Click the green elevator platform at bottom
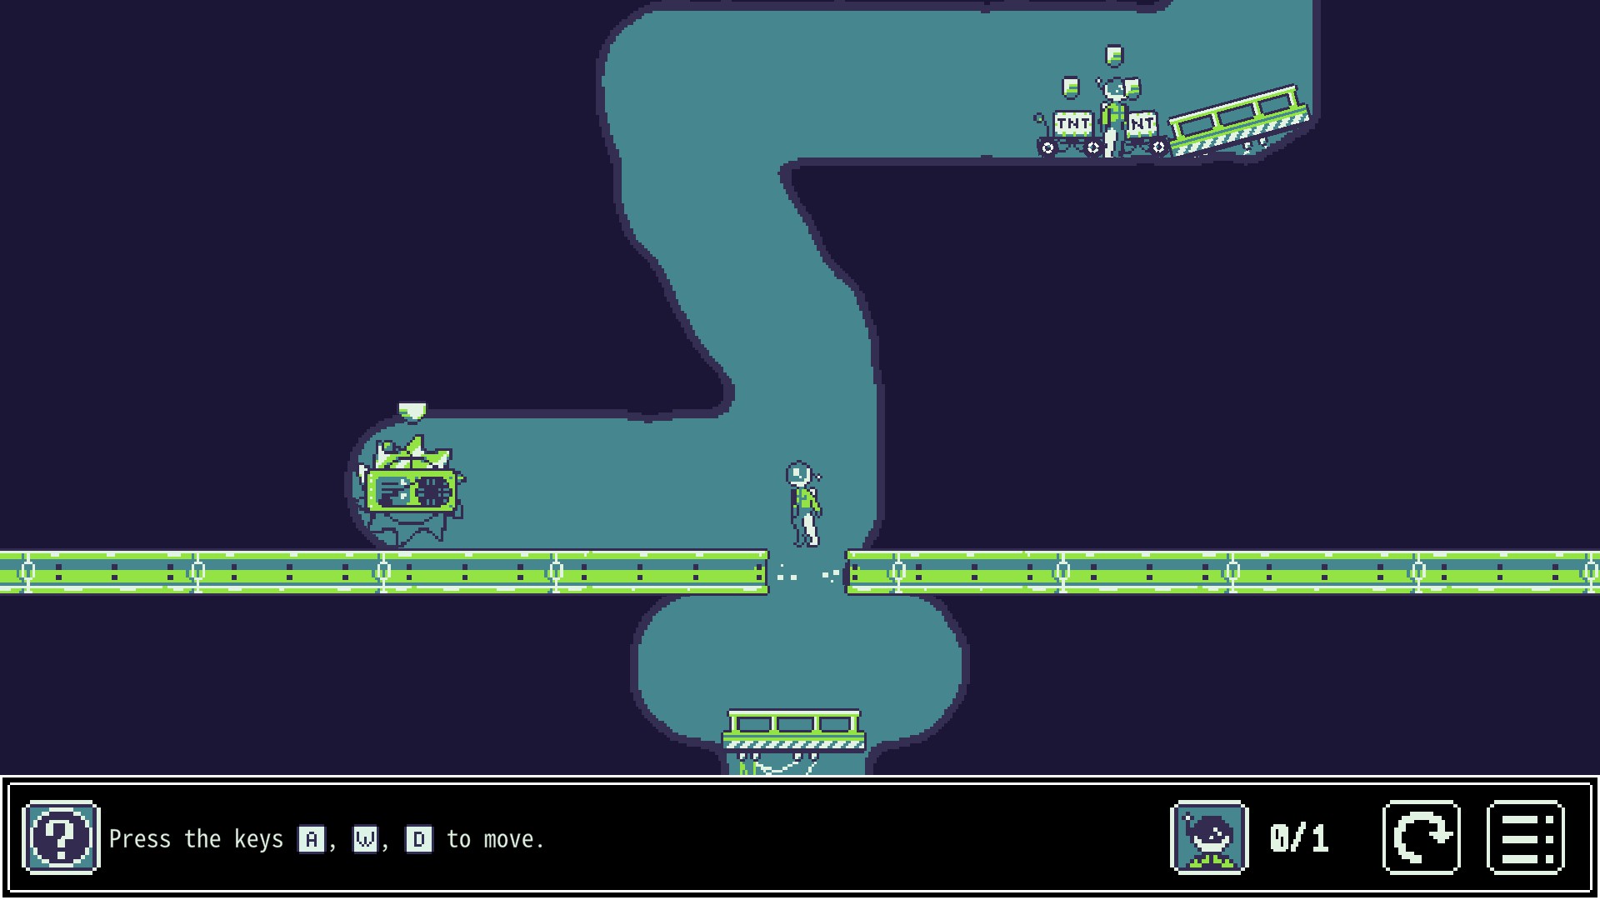Image resolution: width=1600 pixels, height=900 pixels. tap(793, 730)
